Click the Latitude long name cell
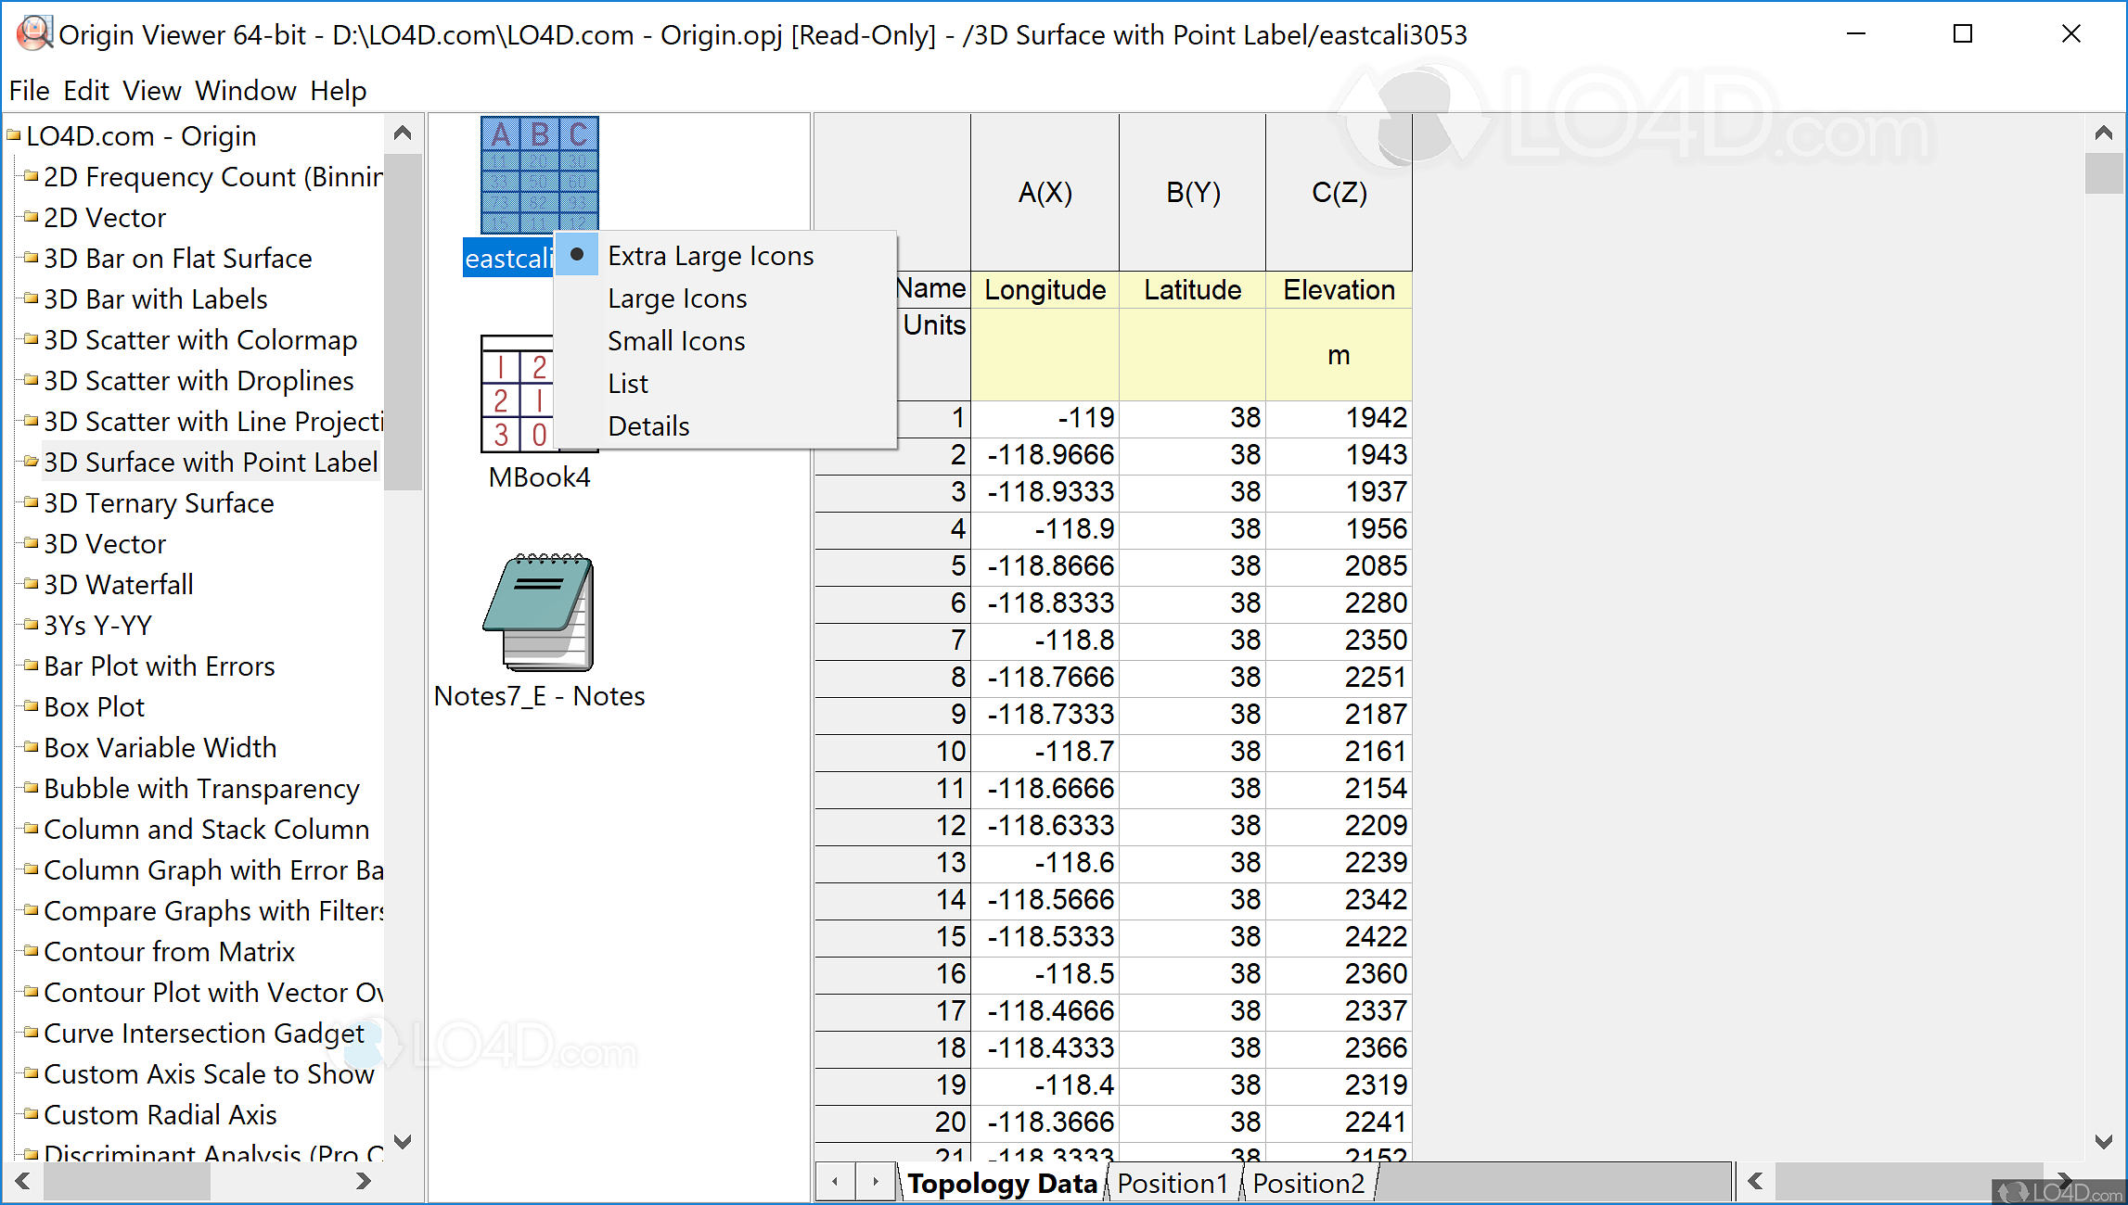 pos(1192,290)
